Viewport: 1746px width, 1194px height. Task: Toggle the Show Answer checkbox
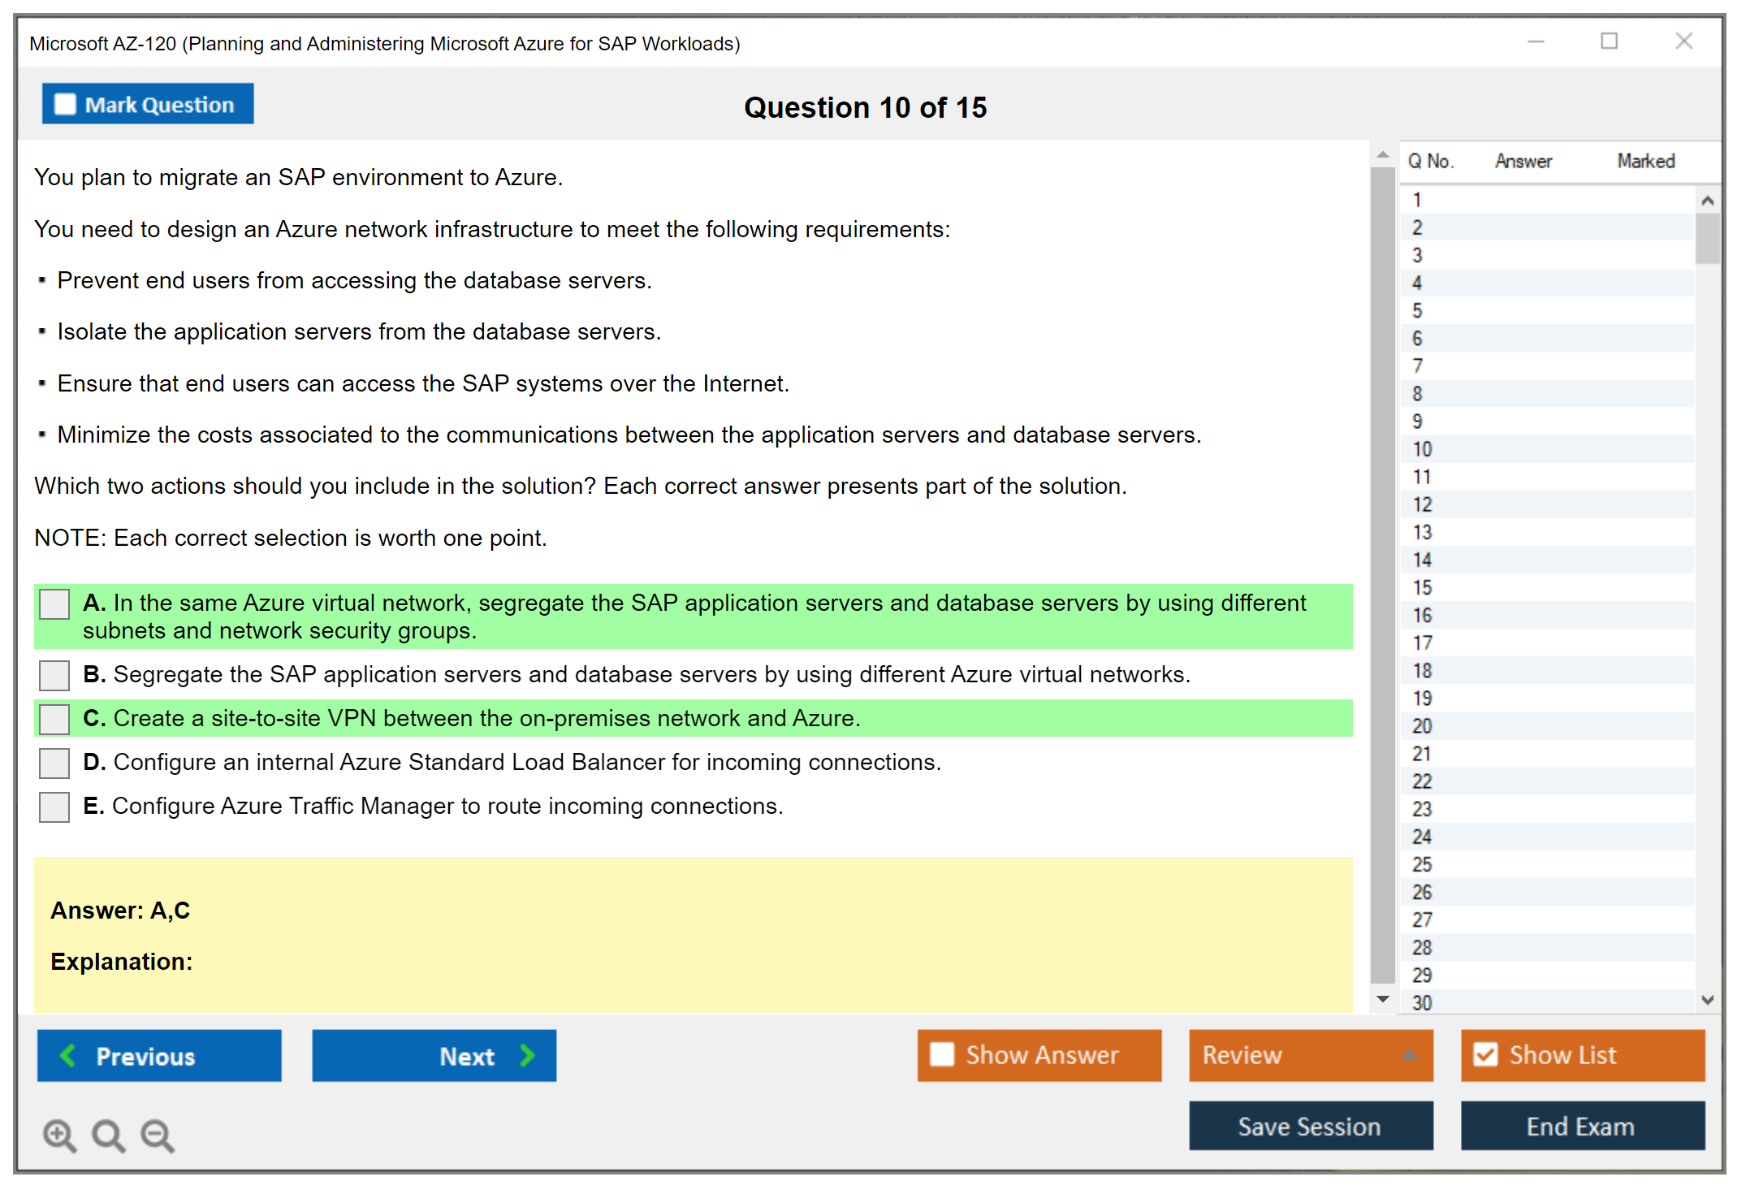[942, 1054]
